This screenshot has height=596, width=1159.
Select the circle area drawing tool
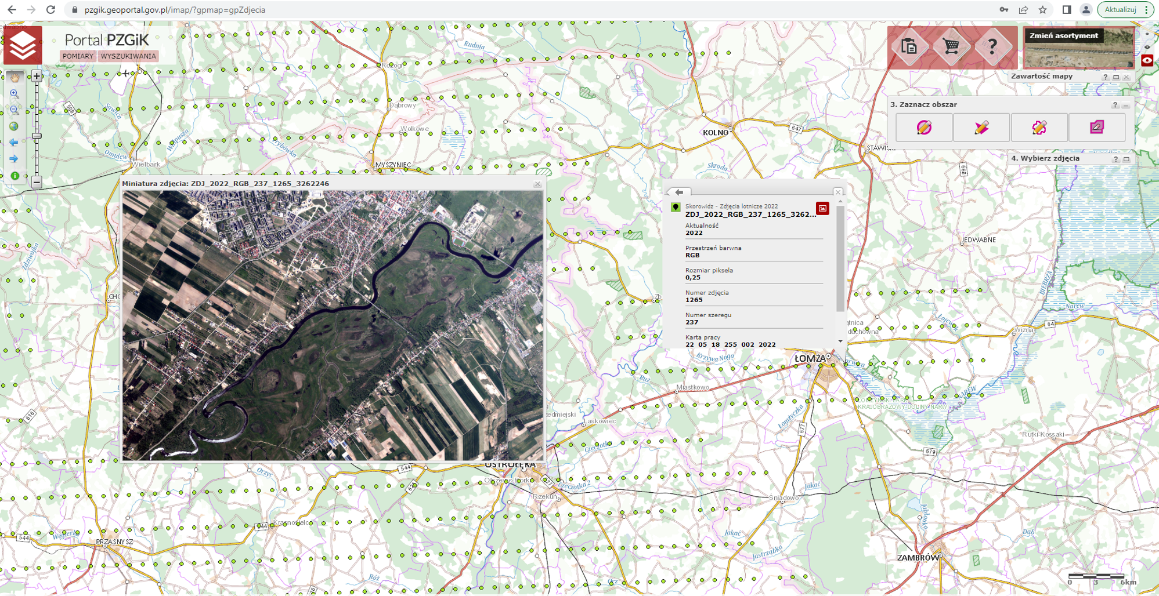pos(923,128)
